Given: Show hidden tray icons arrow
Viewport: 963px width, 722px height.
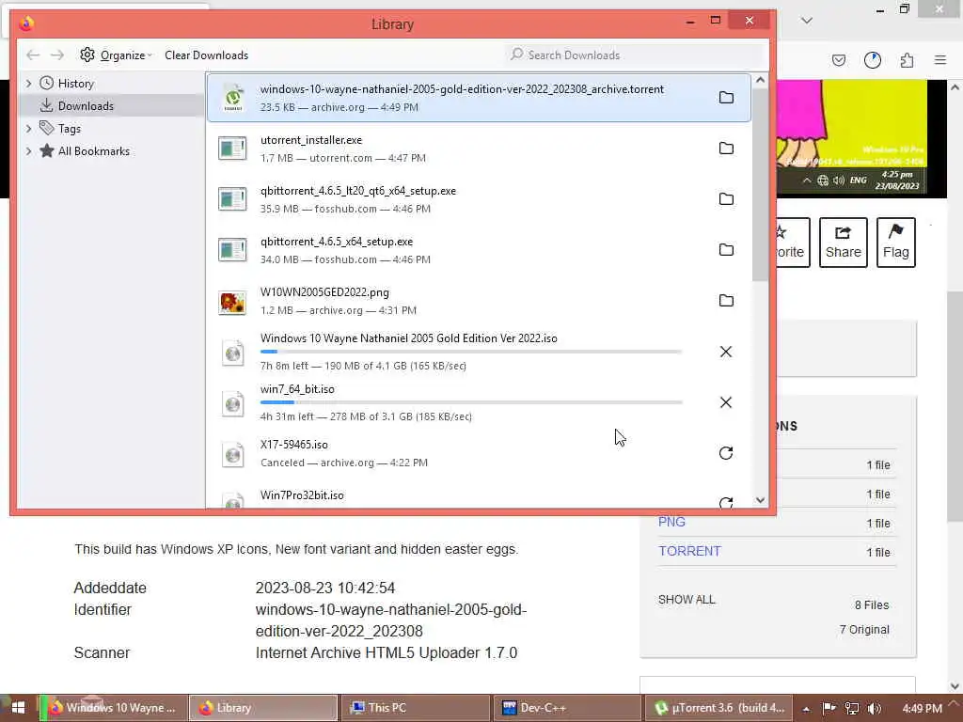Looking at the screenshot, I should pyautogui.click(x=806, y=709).
